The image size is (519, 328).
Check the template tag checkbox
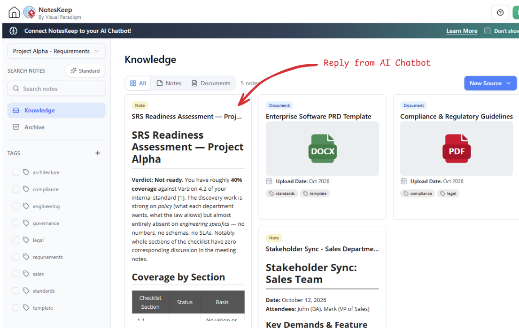coord(16,307)
